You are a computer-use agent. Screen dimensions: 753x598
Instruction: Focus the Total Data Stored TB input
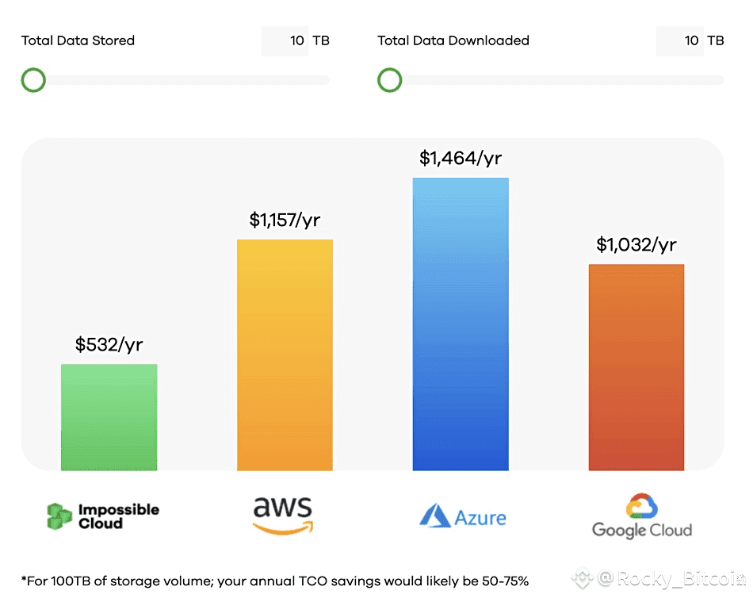click(x=285, y=40)
